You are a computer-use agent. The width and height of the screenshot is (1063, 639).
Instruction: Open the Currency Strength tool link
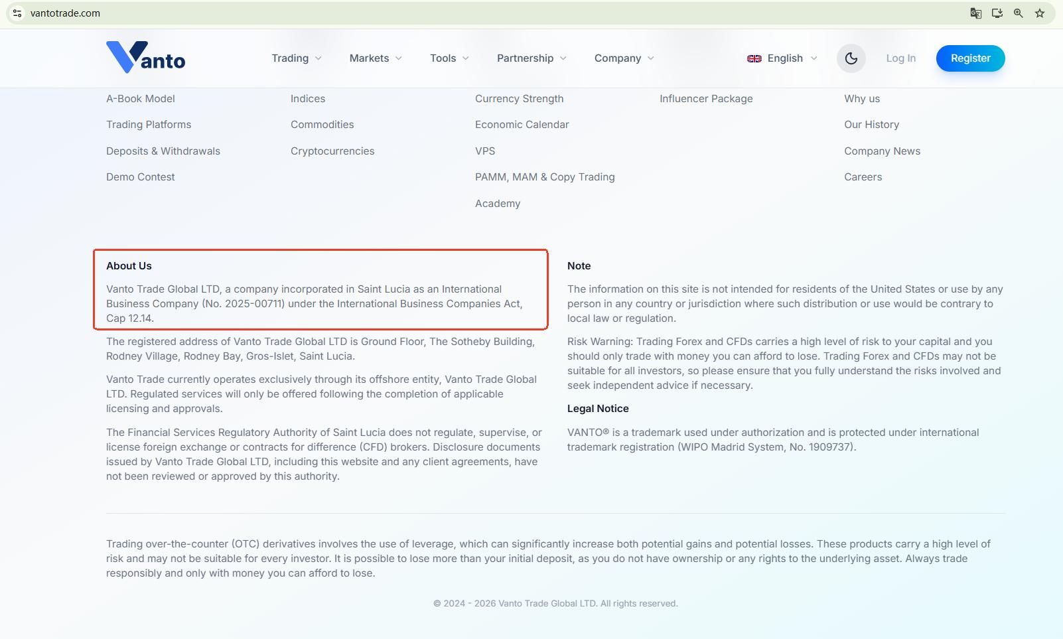(x=519, y=98)
